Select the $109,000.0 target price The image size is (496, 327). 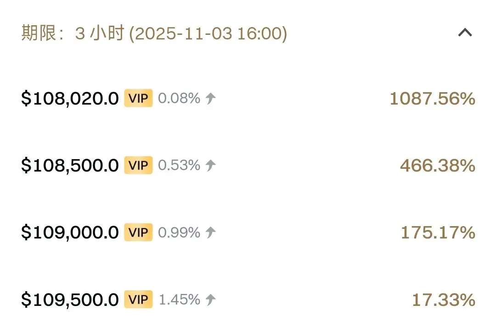pyautogui.click(x=70, y=233)
